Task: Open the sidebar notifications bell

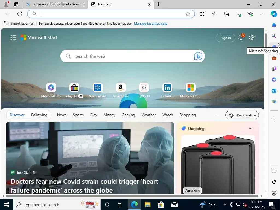Action: click(x=274, y=25)
